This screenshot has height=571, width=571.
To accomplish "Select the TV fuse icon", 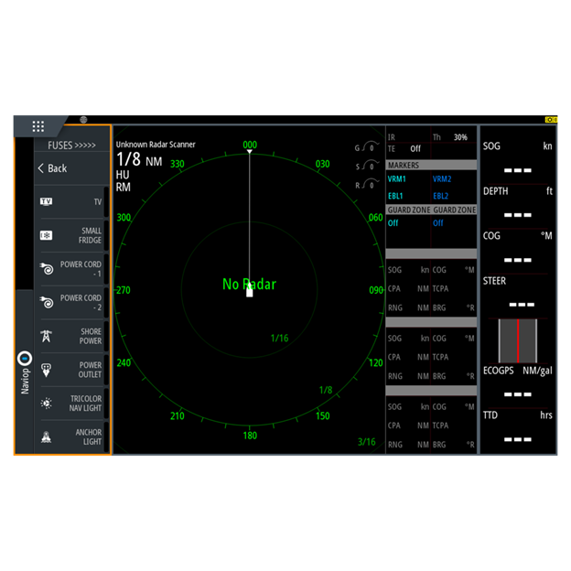I will 47,201.
